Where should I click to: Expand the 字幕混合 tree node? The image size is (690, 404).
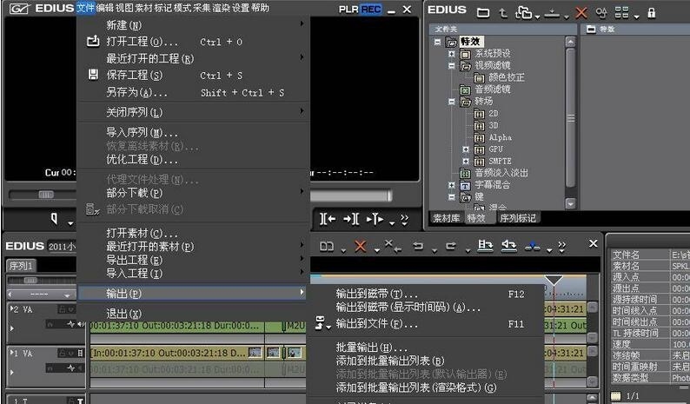click(452, 185)
